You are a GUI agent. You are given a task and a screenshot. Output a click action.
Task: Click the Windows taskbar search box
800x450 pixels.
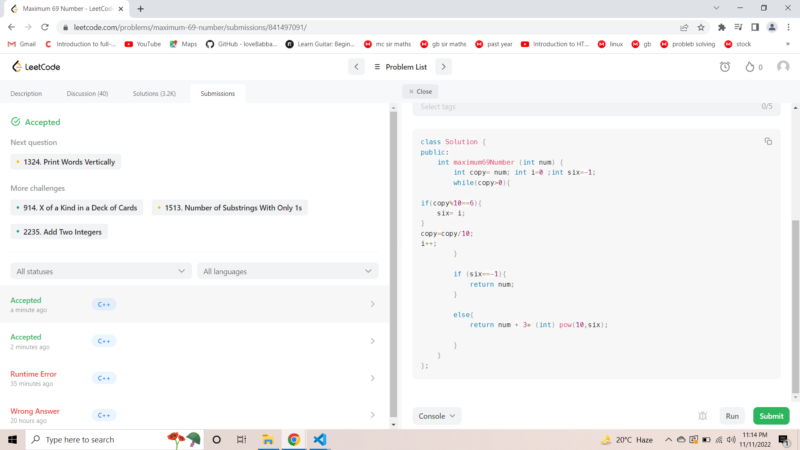tap(115, 440)
